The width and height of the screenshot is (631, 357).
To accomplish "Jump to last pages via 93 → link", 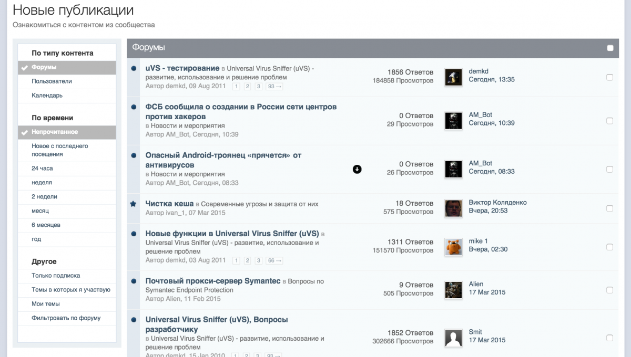I will (x=274, y=86).
